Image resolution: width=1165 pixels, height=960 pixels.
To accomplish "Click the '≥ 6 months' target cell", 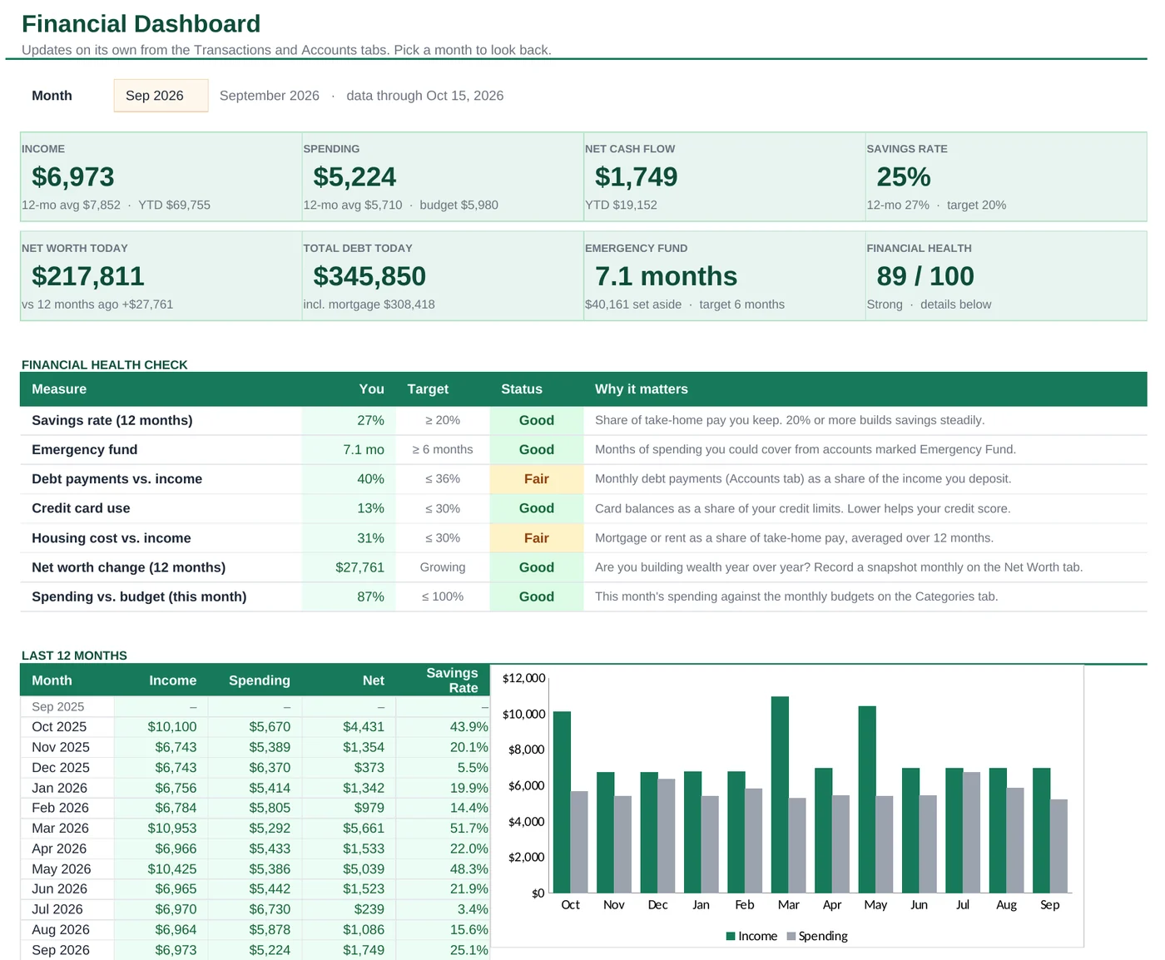I will (x=443, y=450).
